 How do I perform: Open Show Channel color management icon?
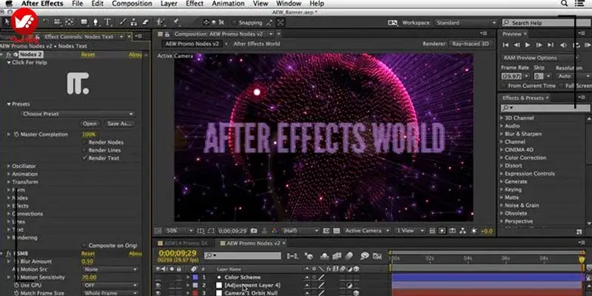[x=275, y=231]
